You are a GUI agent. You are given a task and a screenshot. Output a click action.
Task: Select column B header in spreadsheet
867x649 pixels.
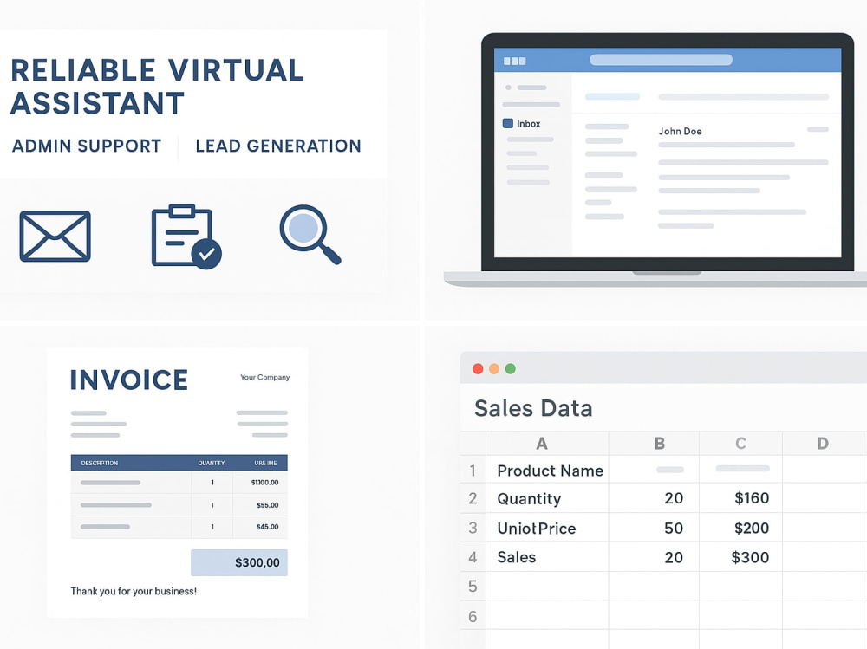pyautogui.click(x=654, y=444)
